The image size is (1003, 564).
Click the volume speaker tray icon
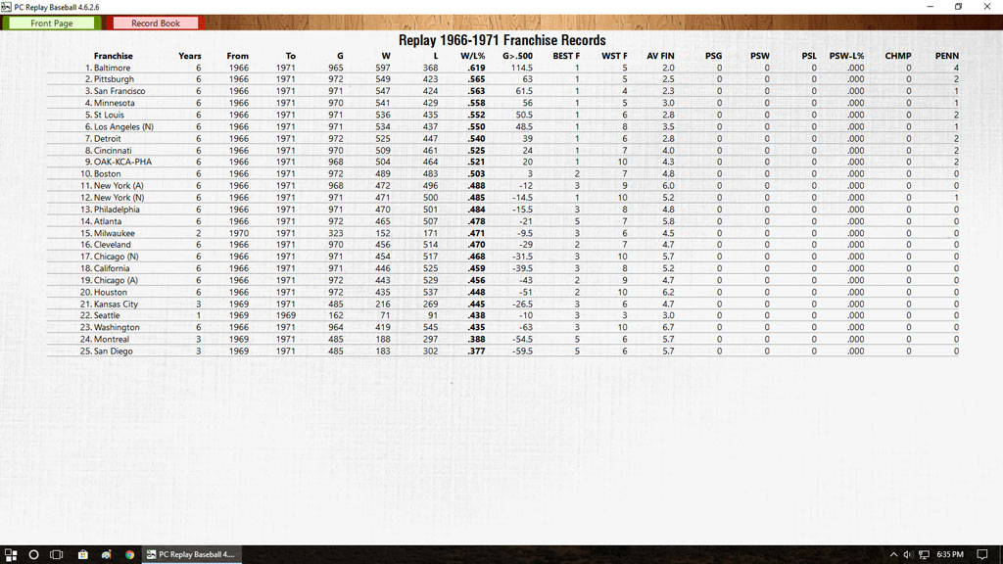click(x=908, y=554)
